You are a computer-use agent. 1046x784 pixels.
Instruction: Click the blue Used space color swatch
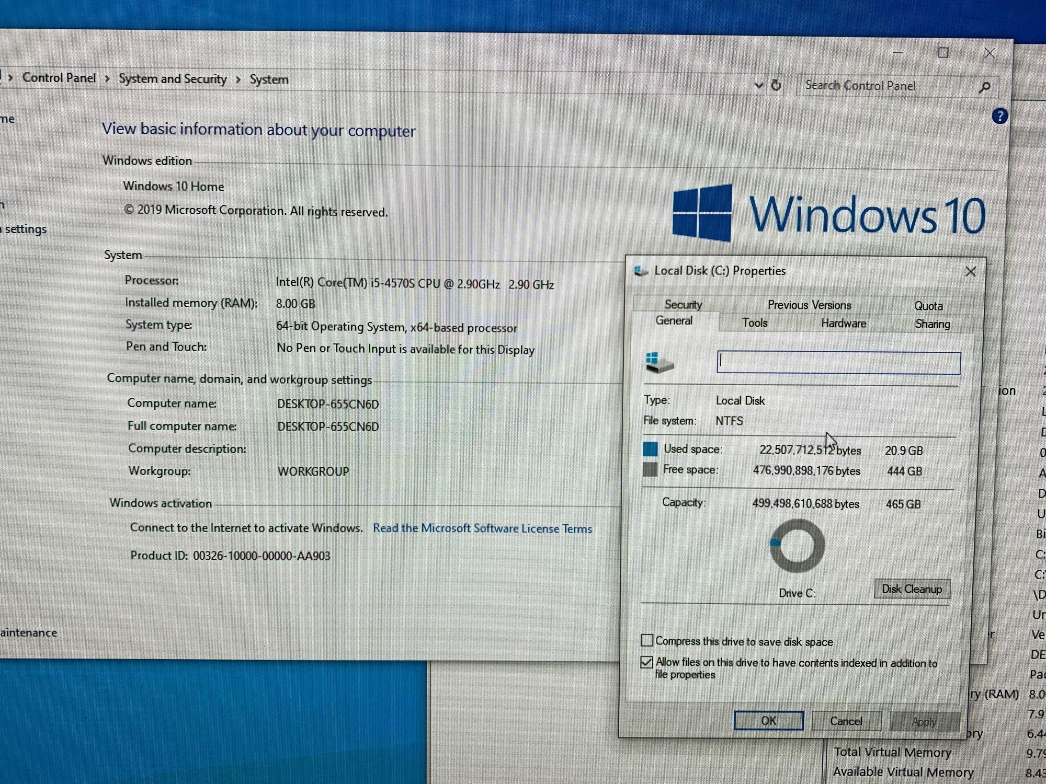(650, 449)
